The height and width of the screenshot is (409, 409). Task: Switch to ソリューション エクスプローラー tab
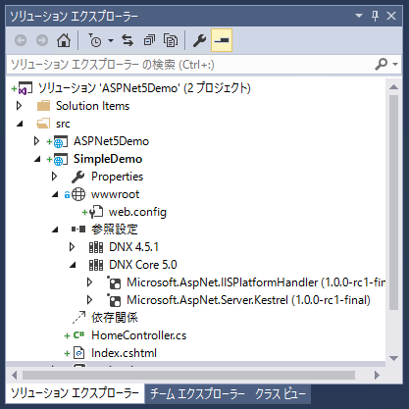(75, 393)
